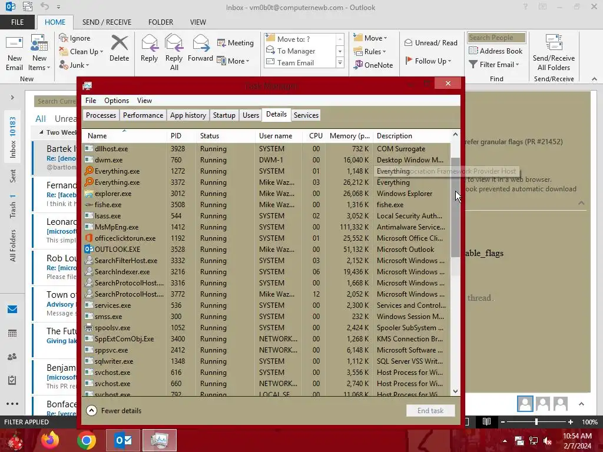Click the Firefox icon in the taskbar

pos(51,440)
